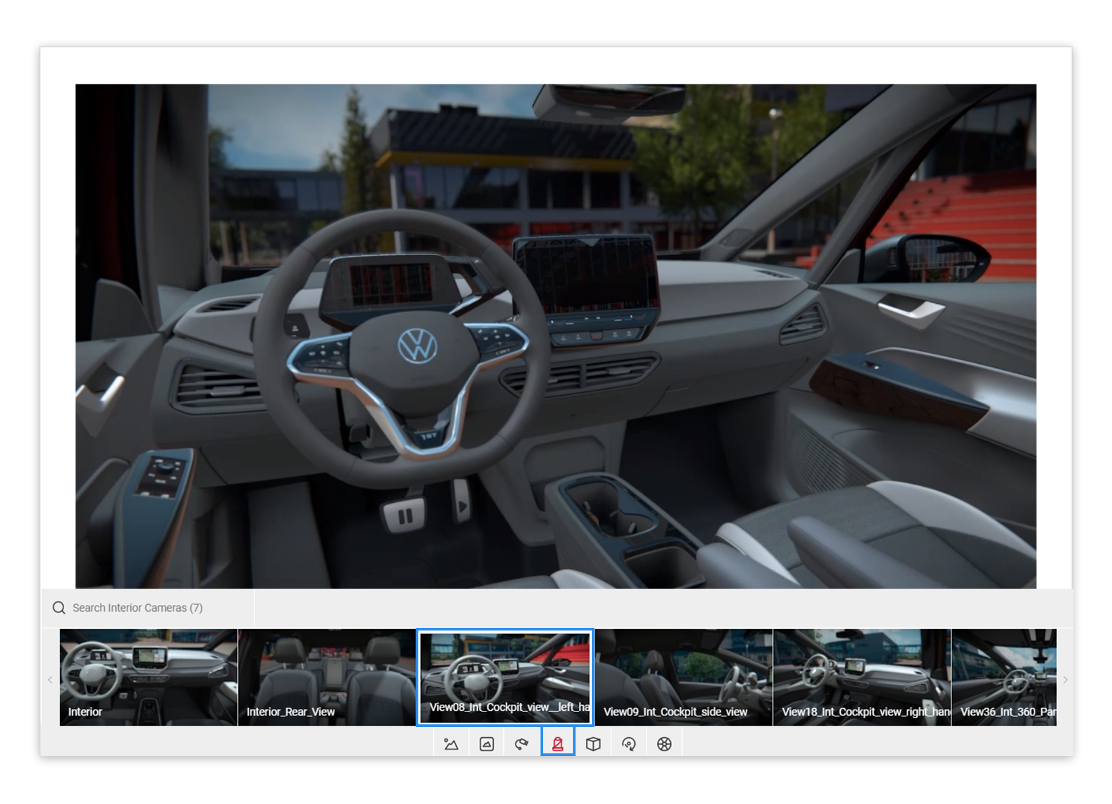Select the View09_Int_Cockpit_side_view thumbnail
Viewport: 1112px width, 804px height.
(x=684, y=678)
